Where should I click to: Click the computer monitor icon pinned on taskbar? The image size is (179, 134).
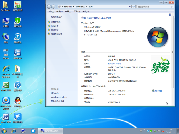(x=23, y=131)
